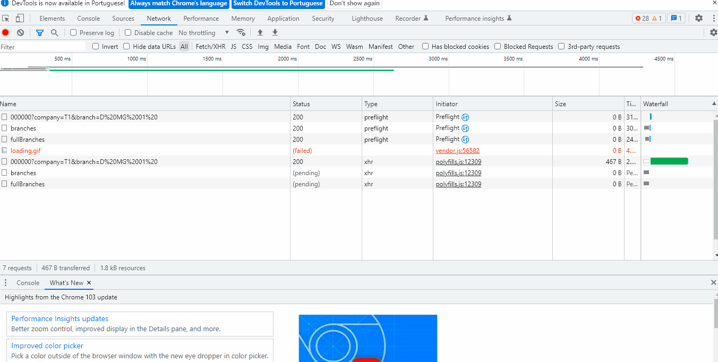Open the Performance tab
Screen dimensions: 718x362
(201, 19)
